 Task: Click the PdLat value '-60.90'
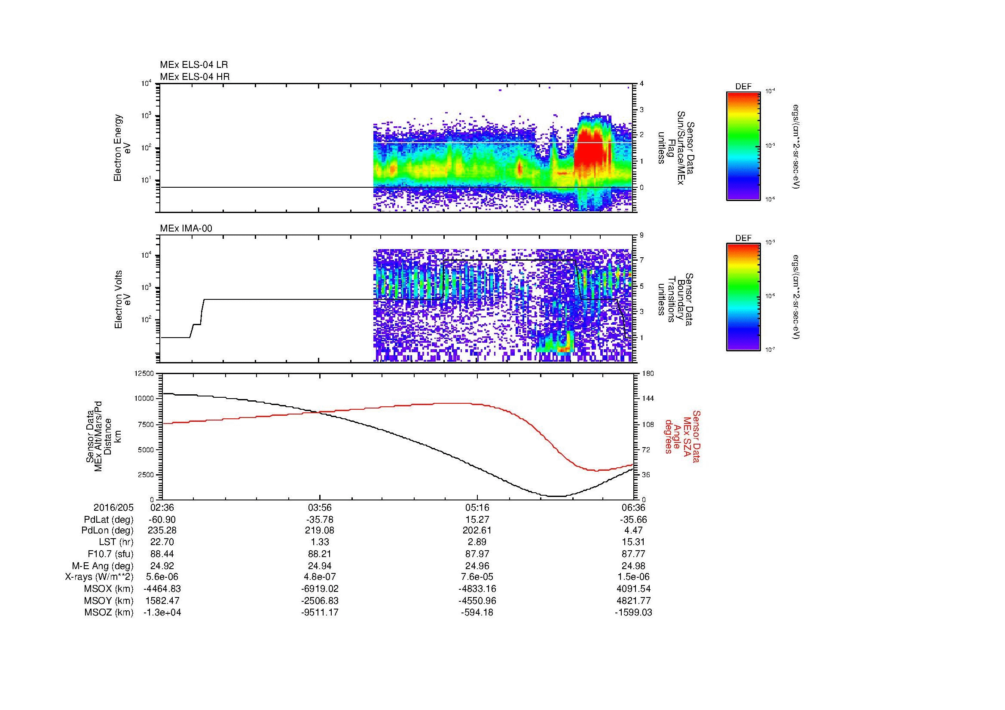[x=162, y=520]
